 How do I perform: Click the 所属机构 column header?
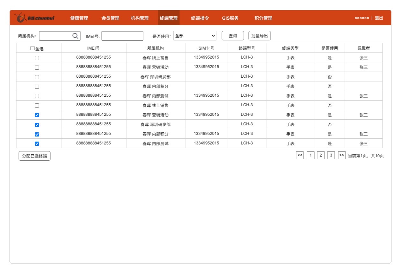pyautogui.click(x=156, y=48)
